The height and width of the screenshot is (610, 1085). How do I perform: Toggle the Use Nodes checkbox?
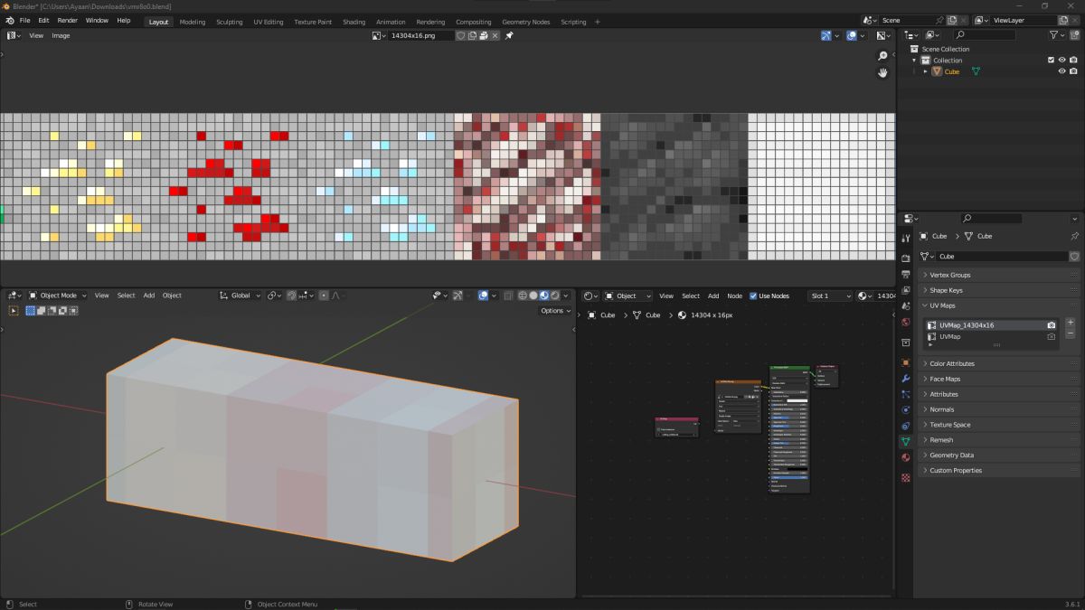tap(753, 296)
